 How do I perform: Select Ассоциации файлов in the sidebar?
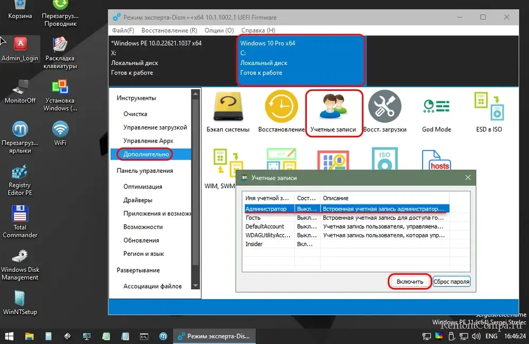pyautogui.click(x=152, y=286)
